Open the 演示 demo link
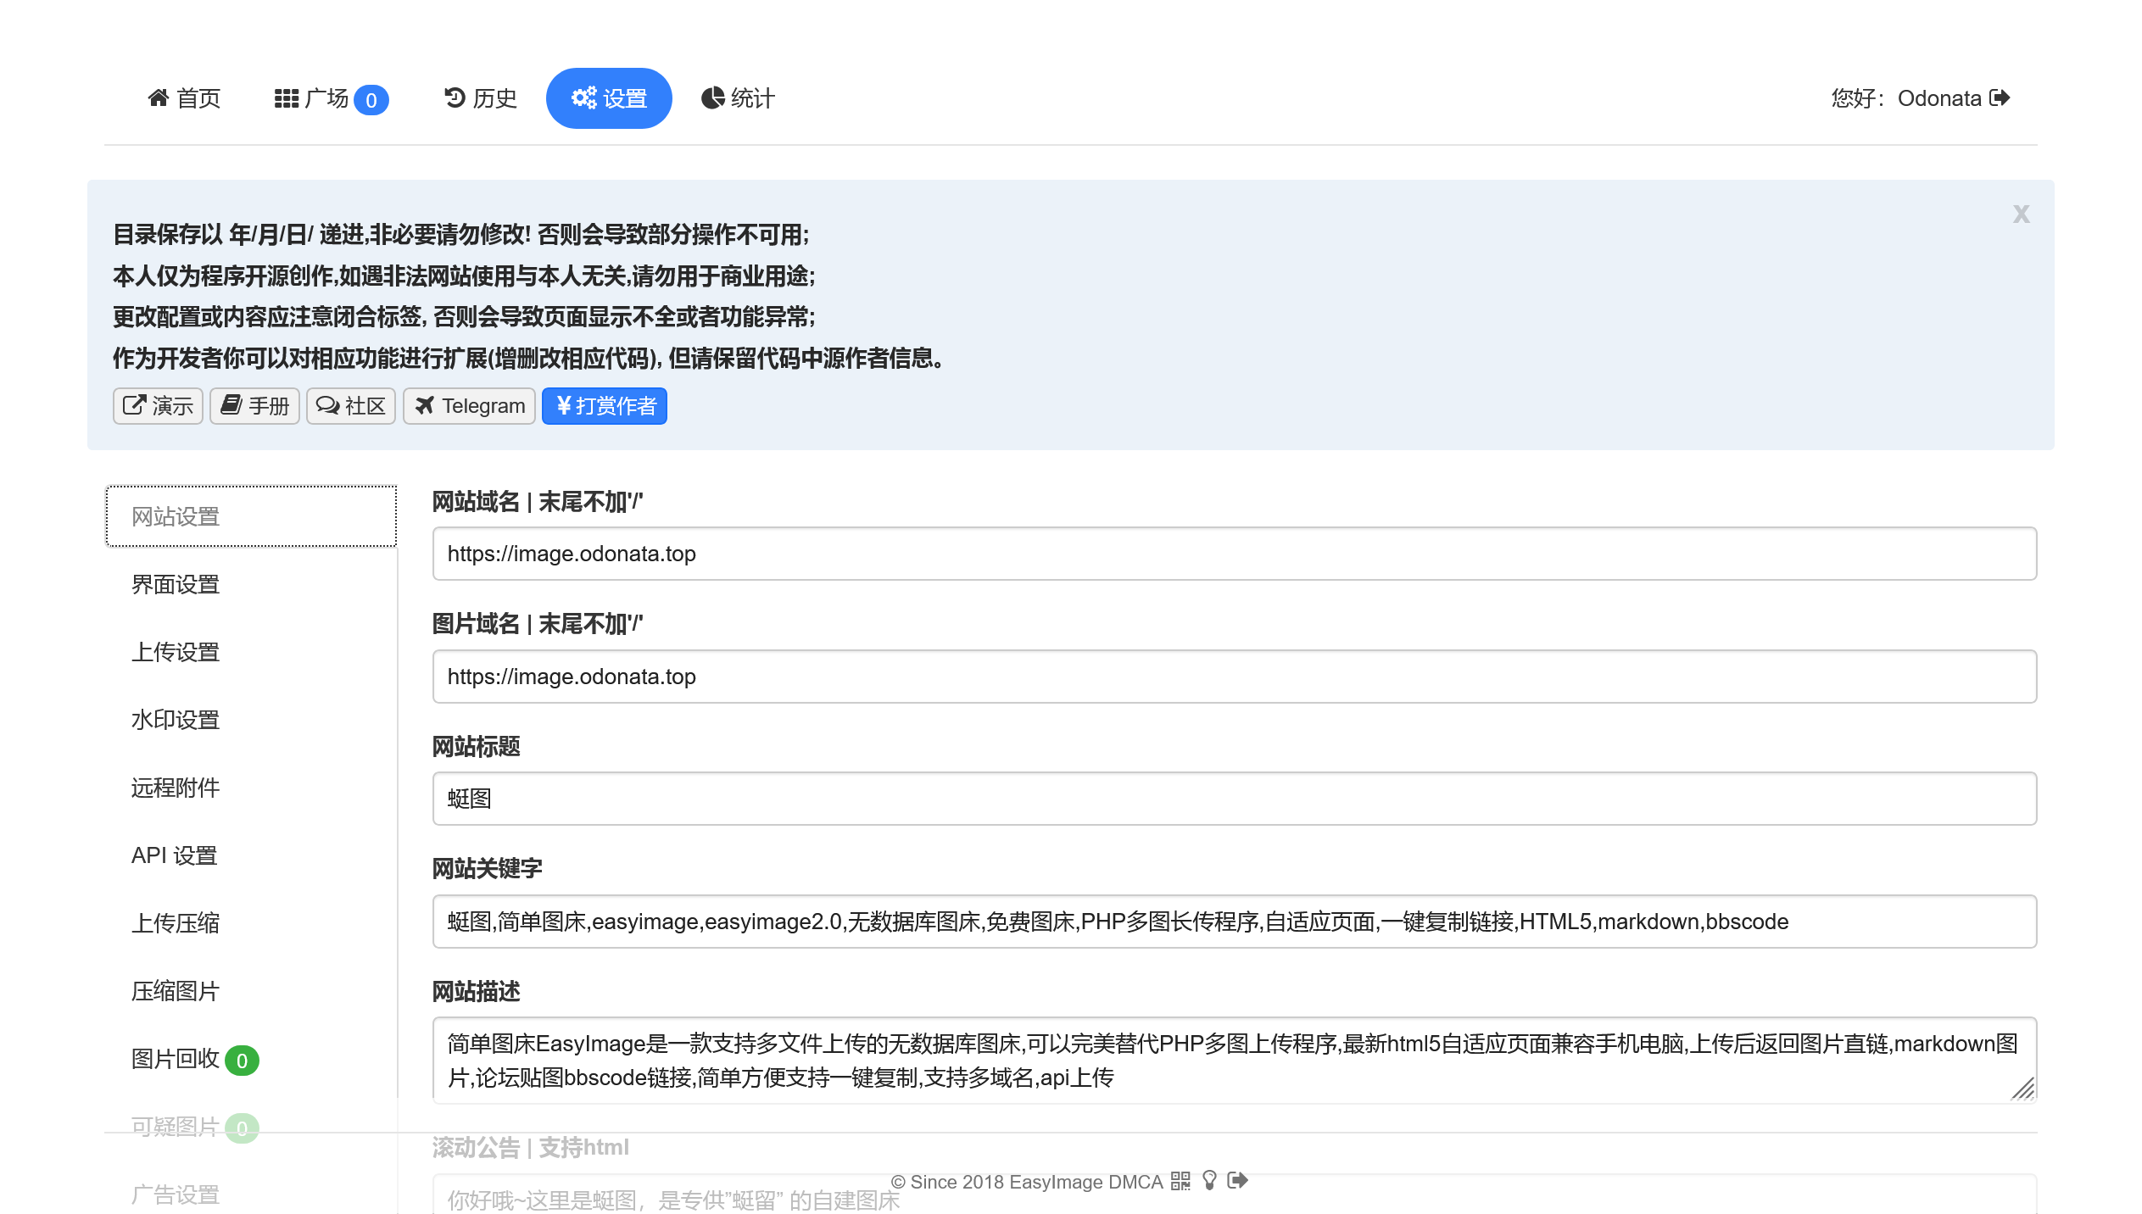Screen dimensions: 2142x1214 [x=158, y=406]
